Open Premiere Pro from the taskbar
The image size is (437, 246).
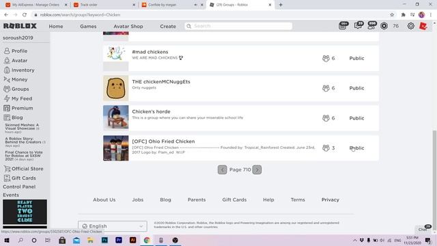119,240
